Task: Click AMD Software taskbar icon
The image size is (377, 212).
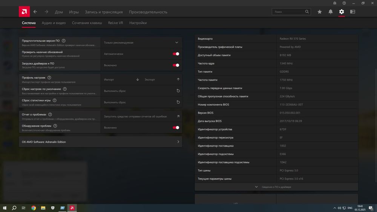Action: [72, 208]
